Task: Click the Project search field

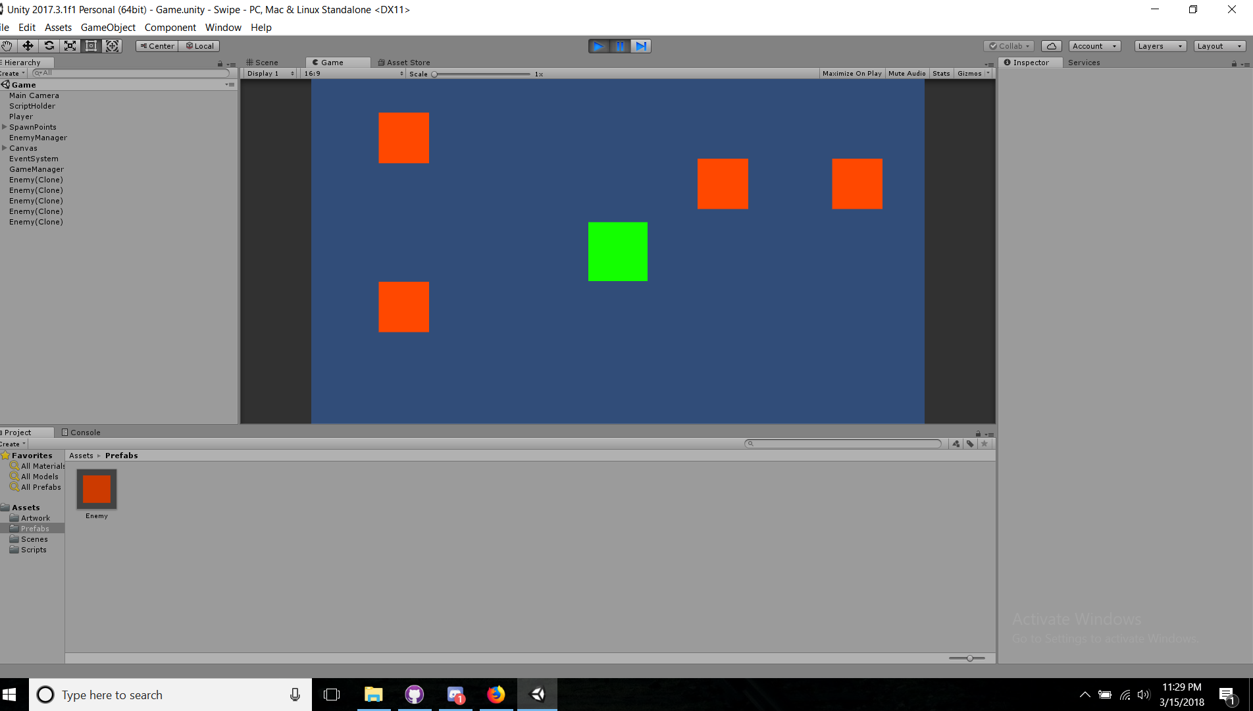Action: coord(843,444)
